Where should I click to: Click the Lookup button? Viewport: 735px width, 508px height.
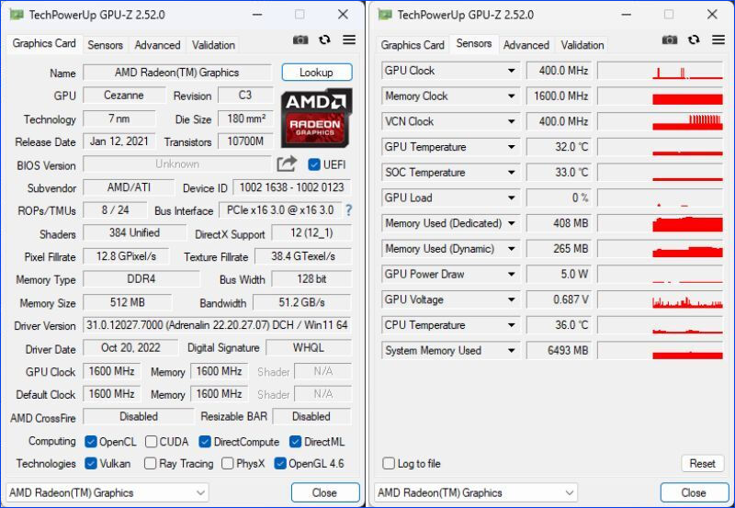[317, 73]
